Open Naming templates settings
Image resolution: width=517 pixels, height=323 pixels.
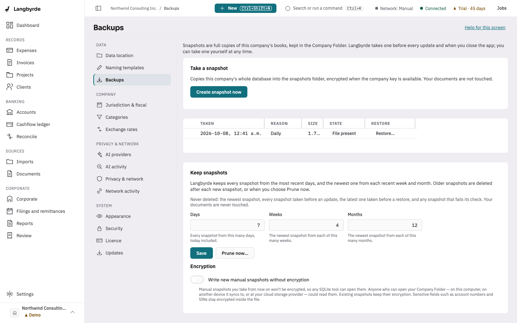(132, 67)
